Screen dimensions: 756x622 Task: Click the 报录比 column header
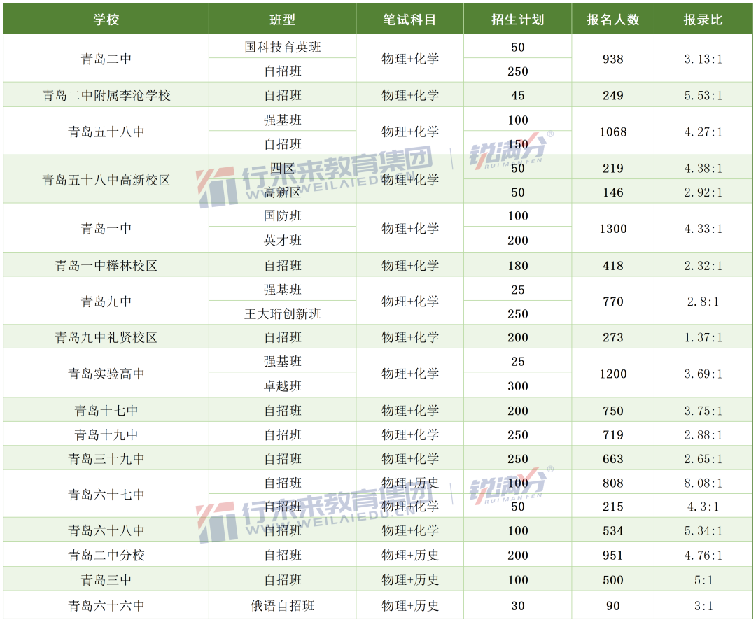[x=703, y=20]
